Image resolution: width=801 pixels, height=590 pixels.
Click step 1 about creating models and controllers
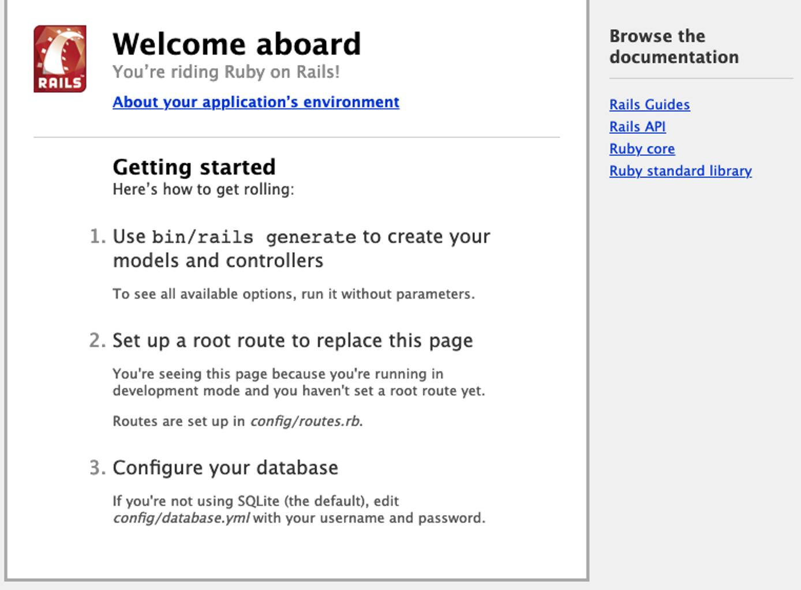pos(301,248)
